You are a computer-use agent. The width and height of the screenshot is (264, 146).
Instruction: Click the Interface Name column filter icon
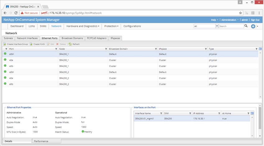161,113
